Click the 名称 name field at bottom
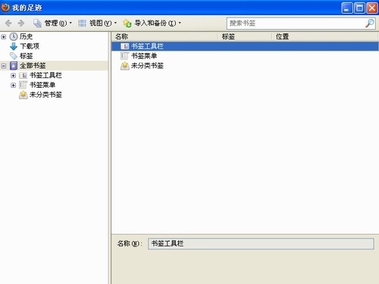The height and width of the screenshot is (284, 379). coord(261,244)
